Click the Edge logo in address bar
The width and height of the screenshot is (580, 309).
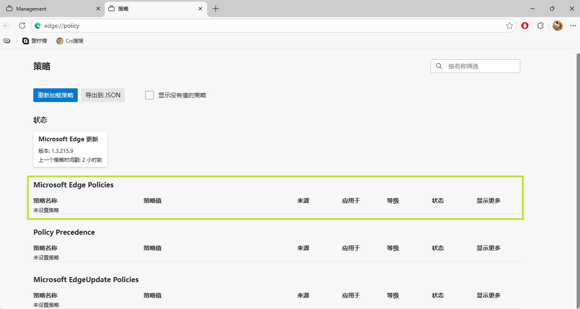coord(38,26)
